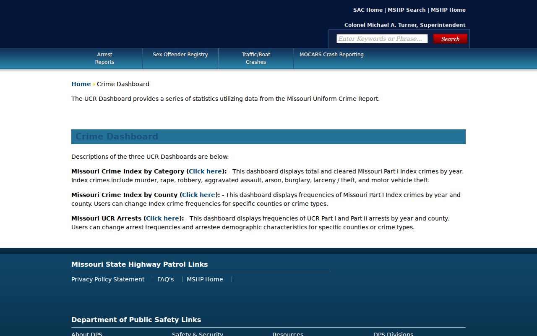Screen dimensions: 537x336
Task: Open the SAC Home link
Action: click(368, 10)
